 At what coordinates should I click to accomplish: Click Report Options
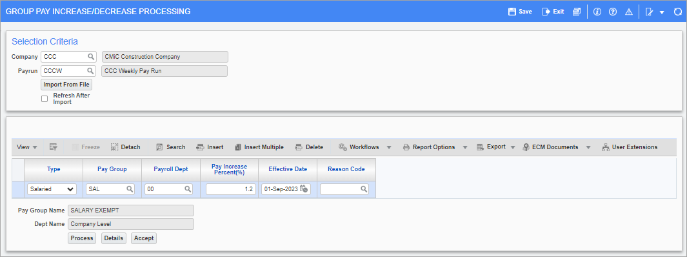[x=429, y=147]
